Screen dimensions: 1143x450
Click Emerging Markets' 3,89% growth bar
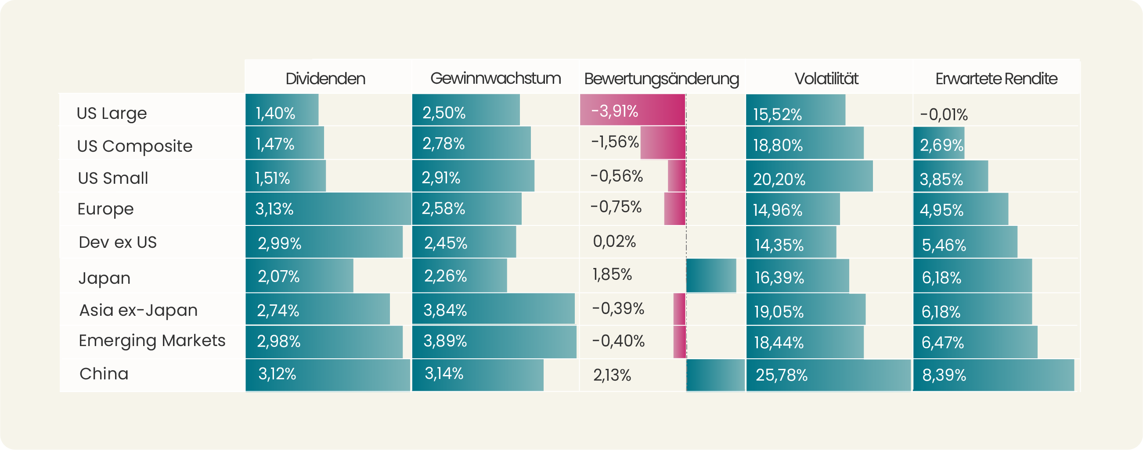point(494,341)
